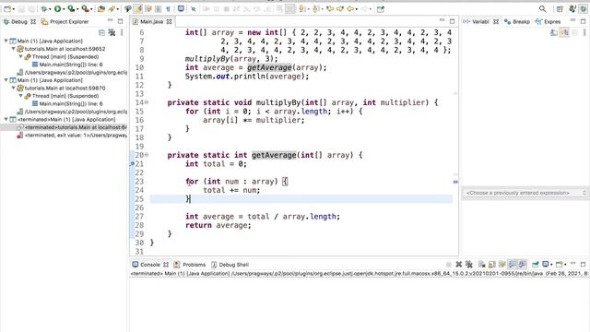This screenshot has height=332, width=590.
Task: Switch to the Java perspective icon
Action: click(572, 8)
